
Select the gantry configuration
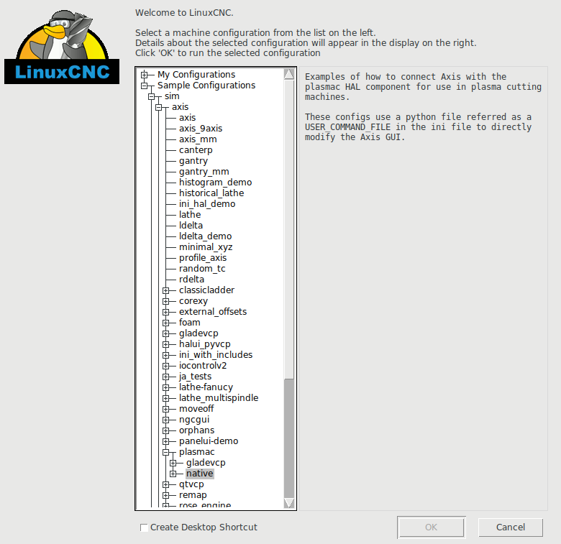(193, 161)
